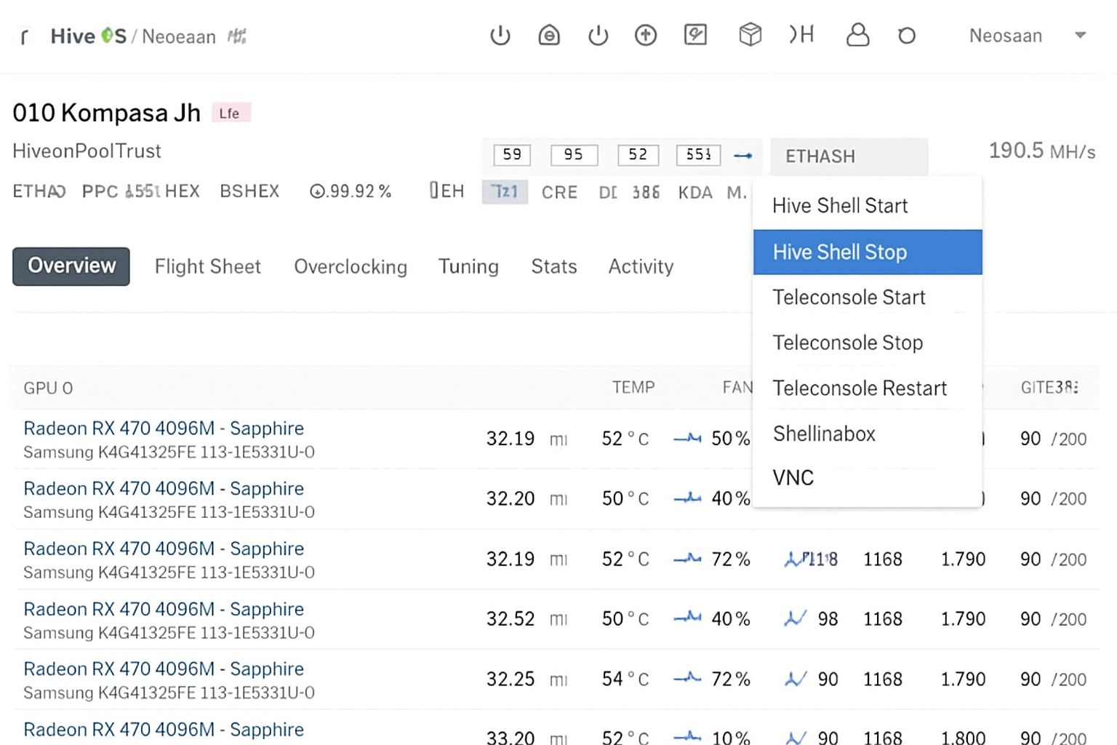Click the boxed value 95
The height and width of the screenshot is (745, 1117).
pos(574,155)
